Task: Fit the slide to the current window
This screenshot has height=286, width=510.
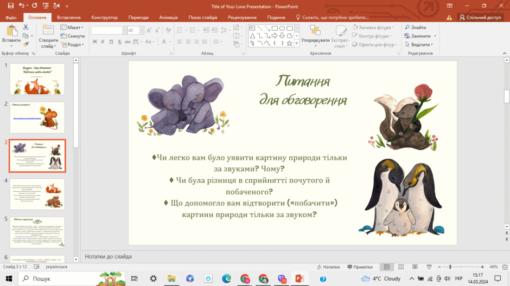Action: 505,267
